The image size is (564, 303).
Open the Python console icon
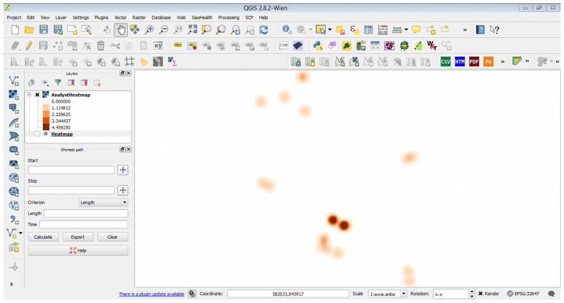pyautogui.click(x=318, y=46)
